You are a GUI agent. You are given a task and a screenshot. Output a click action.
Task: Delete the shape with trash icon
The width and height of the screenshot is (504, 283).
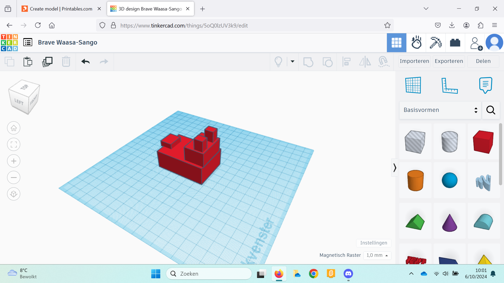click(x=66, y=62)
